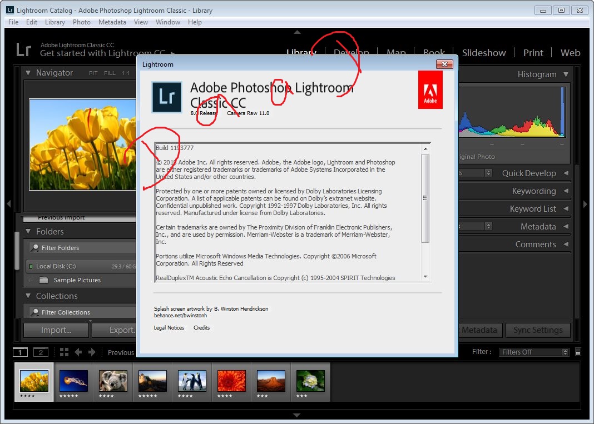This screenshot has height=424, width=594.
Task: Set Navigator zoom to FIT
Action: (x=93, y=73)
